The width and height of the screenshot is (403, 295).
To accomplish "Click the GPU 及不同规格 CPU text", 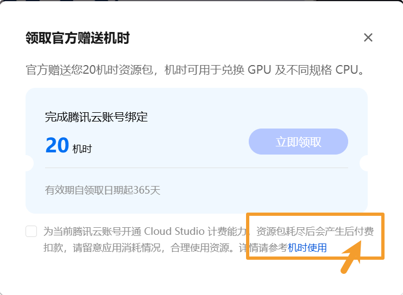I will pos(303,70).
